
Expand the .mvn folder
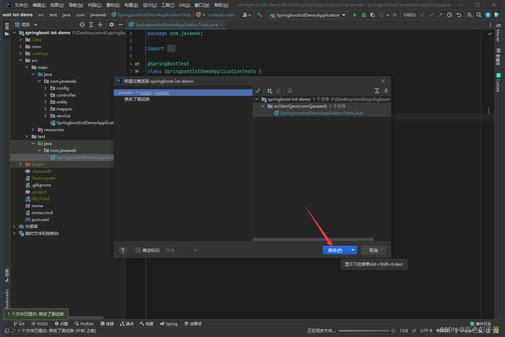pyautogui.click(x=20, y=47)
